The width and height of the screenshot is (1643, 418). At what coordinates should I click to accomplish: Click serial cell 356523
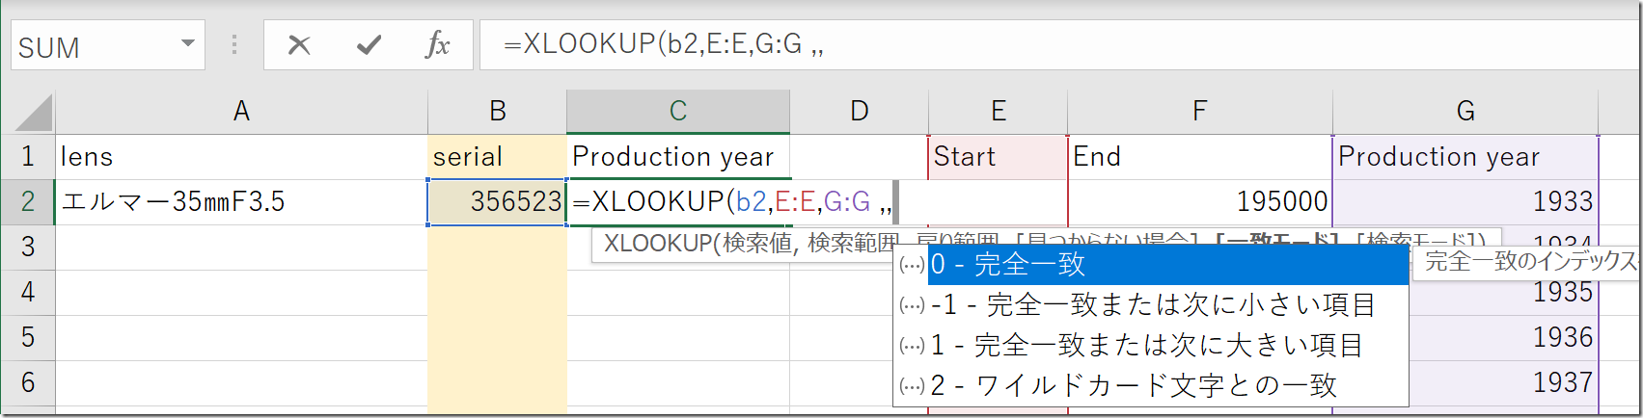498,202
